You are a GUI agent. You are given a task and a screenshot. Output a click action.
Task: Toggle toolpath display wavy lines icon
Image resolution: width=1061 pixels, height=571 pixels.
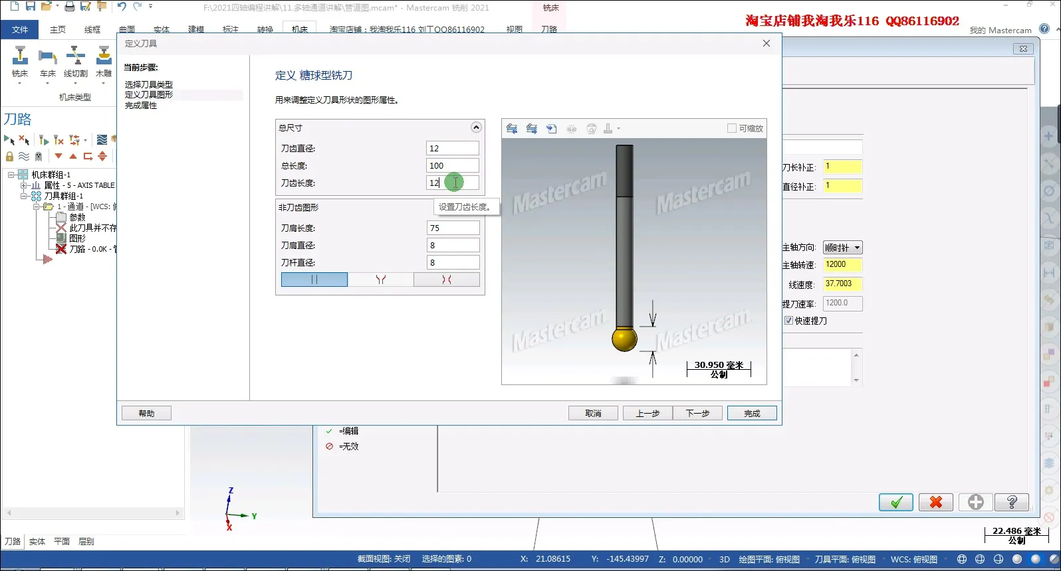(x=24, y=157)
